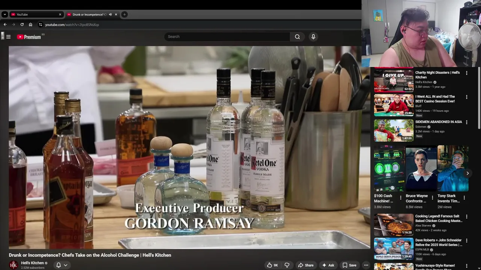Open Dave Roberts + John Schneider title

(x=439, y=242)
